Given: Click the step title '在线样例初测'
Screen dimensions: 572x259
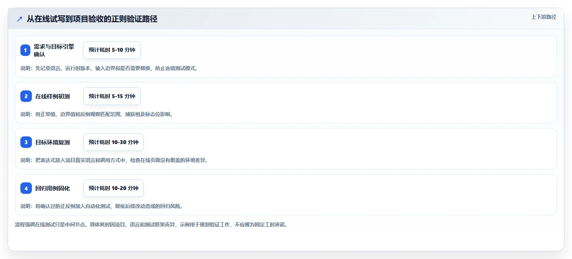Looking at the screenshot, I should click(x=53, y=97).
